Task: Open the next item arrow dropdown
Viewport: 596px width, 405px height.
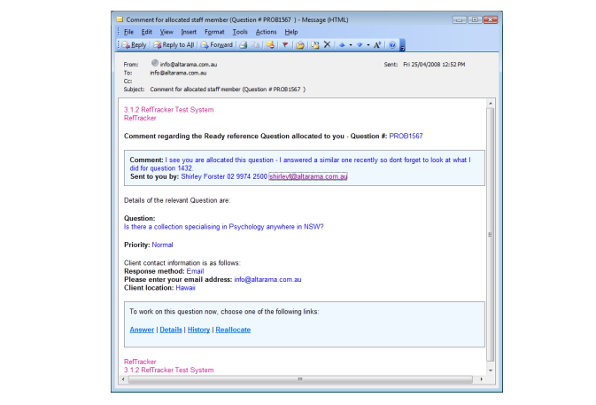Action: pos(368,45)
